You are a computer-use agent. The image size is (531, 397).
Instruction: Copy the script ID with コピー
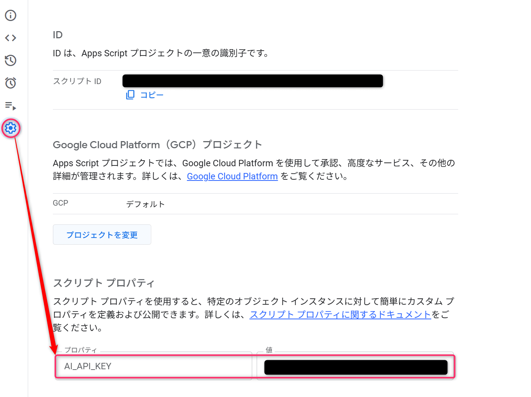pos(145,95)
